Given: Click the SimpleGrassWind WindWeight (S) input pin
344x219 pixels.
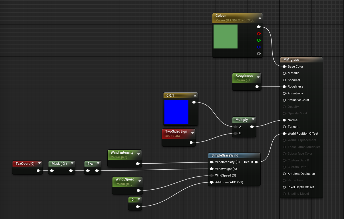Looking at the screenshot, I should [212, 169].
